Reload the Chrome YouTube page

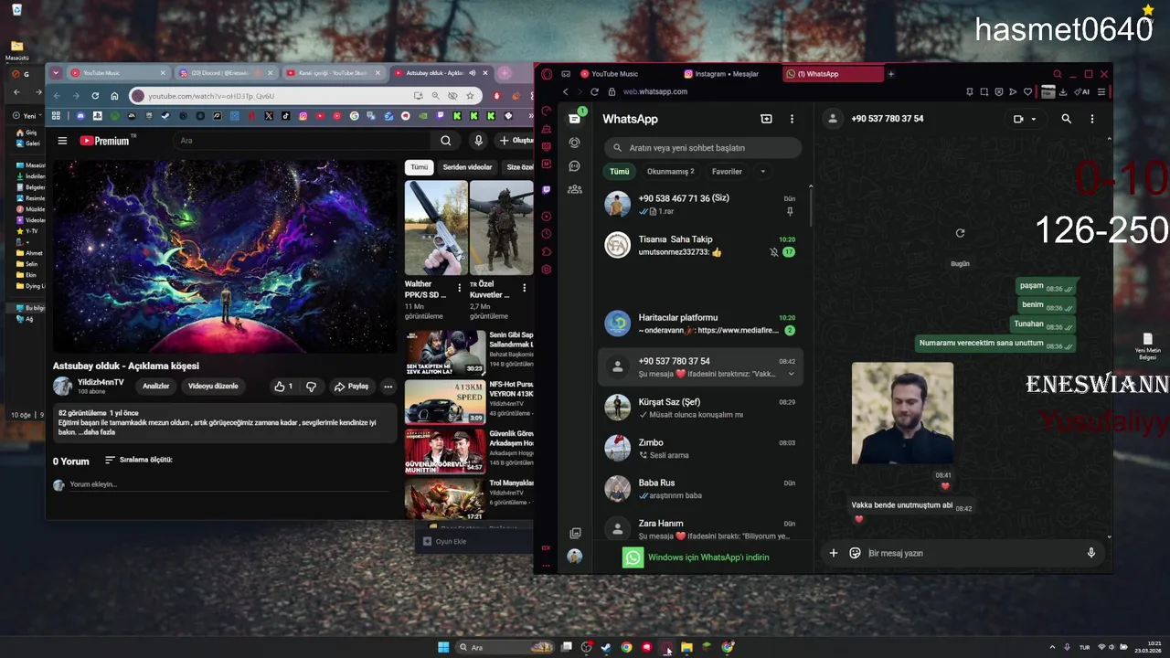tap(95, 96)
